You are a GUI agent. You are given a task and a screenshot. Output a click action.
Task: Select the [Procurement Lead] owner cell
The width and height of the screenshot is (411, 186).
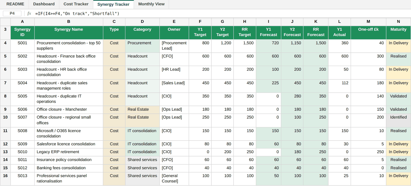174,46
